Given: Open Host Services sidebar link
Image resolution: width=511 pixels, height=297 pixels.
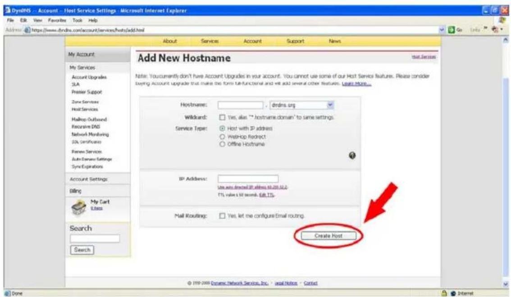Looking at the screenshot, I should coord(85,109).
